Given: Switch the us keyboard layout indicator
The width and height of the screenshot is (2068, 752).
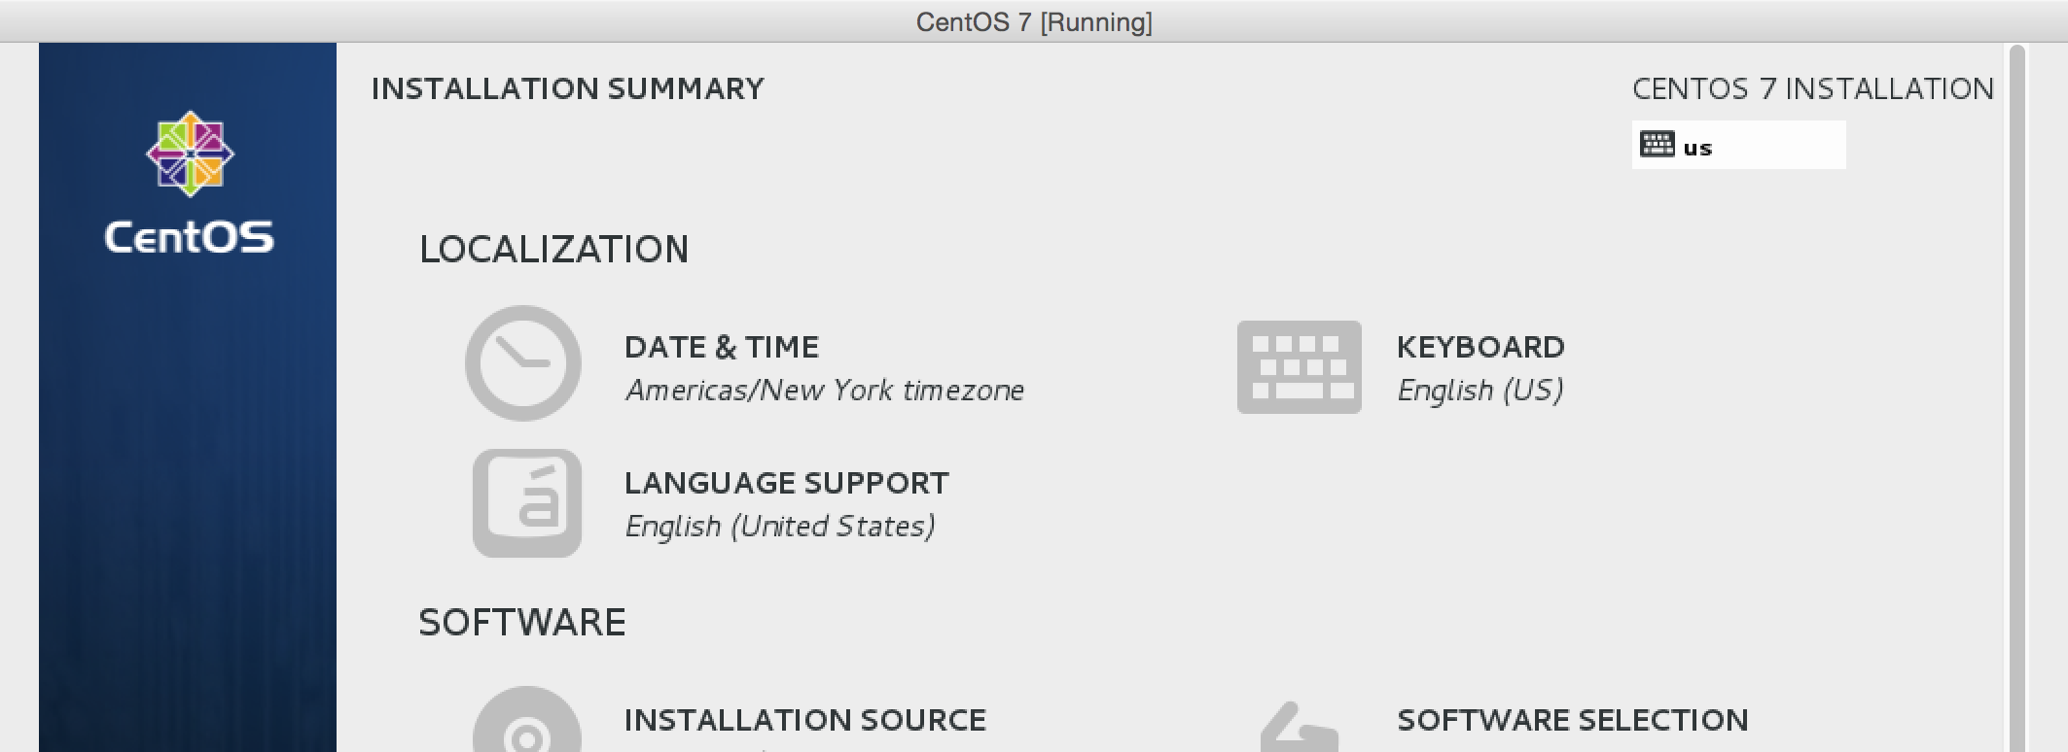Looking at the screenshot, I should point(1738,145).
